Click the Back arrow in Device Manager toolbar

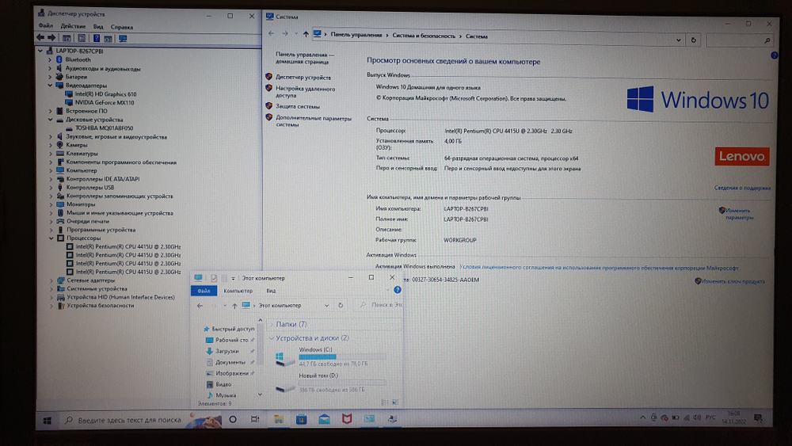pos(40,38)
